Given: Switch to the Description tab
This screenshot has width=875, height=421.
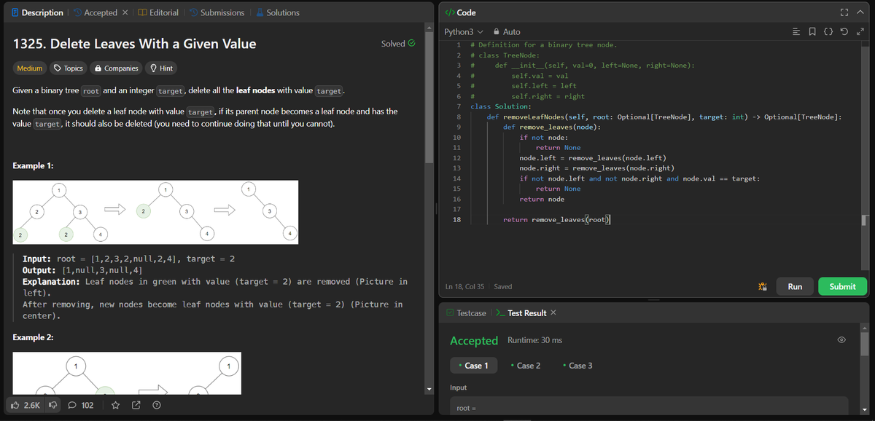Looking at the screenshot, I should pyautogui.click(x=37, y=12).
